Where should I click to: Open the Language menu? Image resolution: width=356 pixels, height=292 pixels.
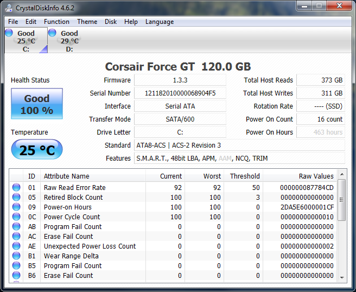pyautogui.click(x=160, y=22)
